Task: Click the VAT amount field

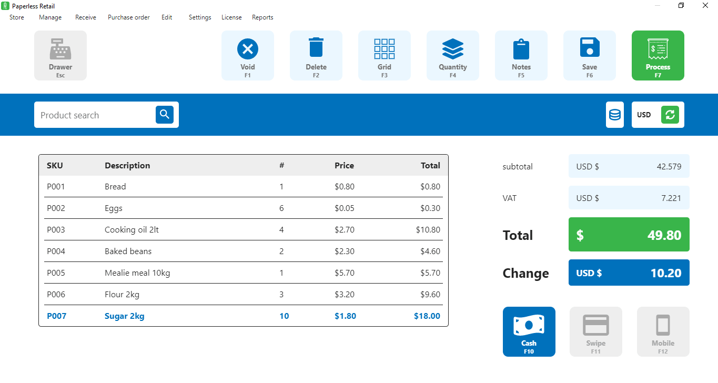Action: pyautogui.click(x=629, y=198)
